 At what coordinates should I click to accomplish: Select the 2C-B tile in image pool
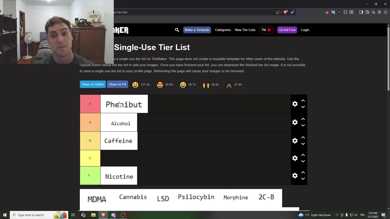click(266, 197)
